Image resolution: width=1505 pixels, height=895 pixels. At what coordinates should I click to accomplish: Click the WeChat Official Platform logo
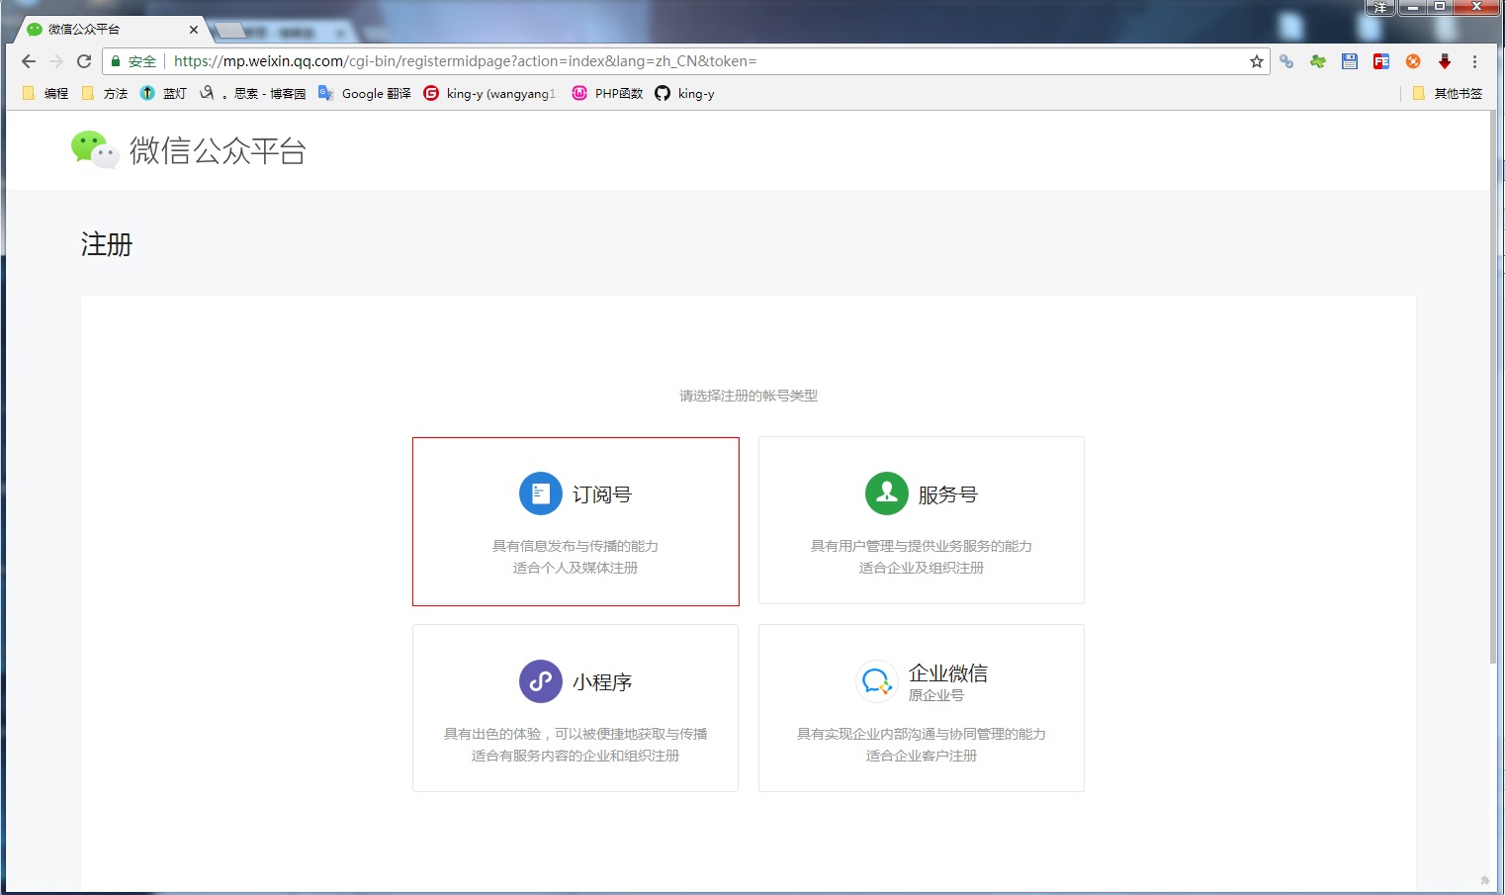[x=95, y=150]
